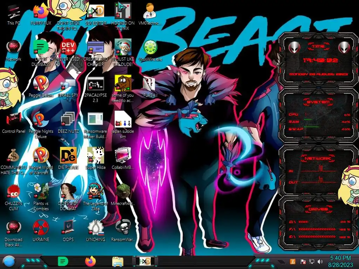Open the Start orb button

click(x=9, y=262)
